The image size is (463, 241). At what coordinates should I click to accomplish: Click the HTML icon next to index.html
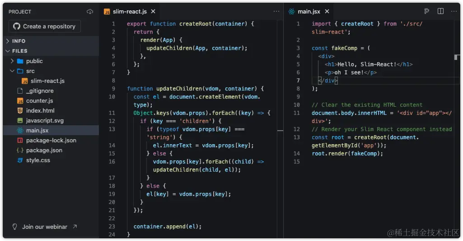tap(20, 111)
